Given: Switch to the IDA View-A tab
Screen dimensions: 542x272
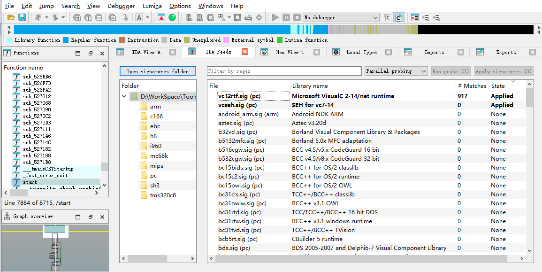Looking at the screenshot, I should pyautogui.click(x=146, y=52).
